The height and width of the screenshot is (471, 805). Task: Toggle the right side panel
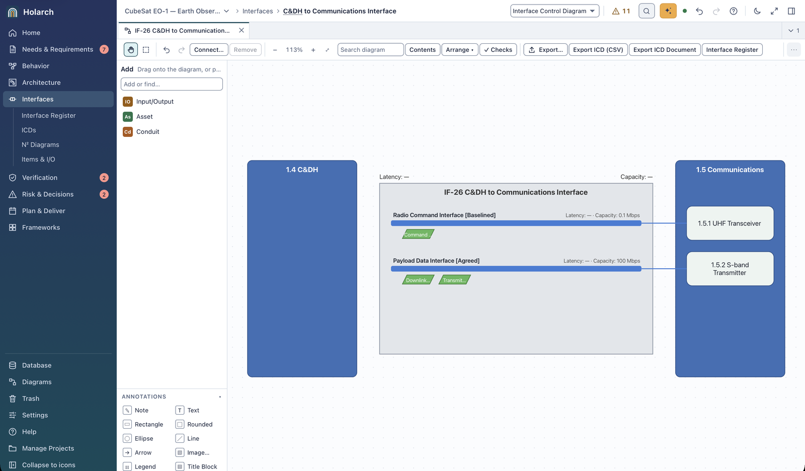791,11
